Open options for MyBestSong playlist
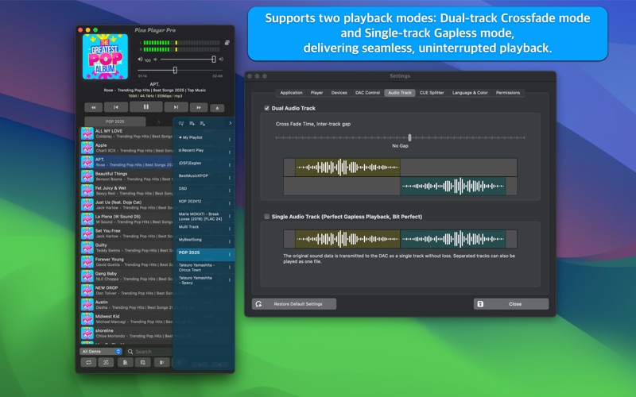The height and width of the screenshot is (397, 636). tap(230, 242)
